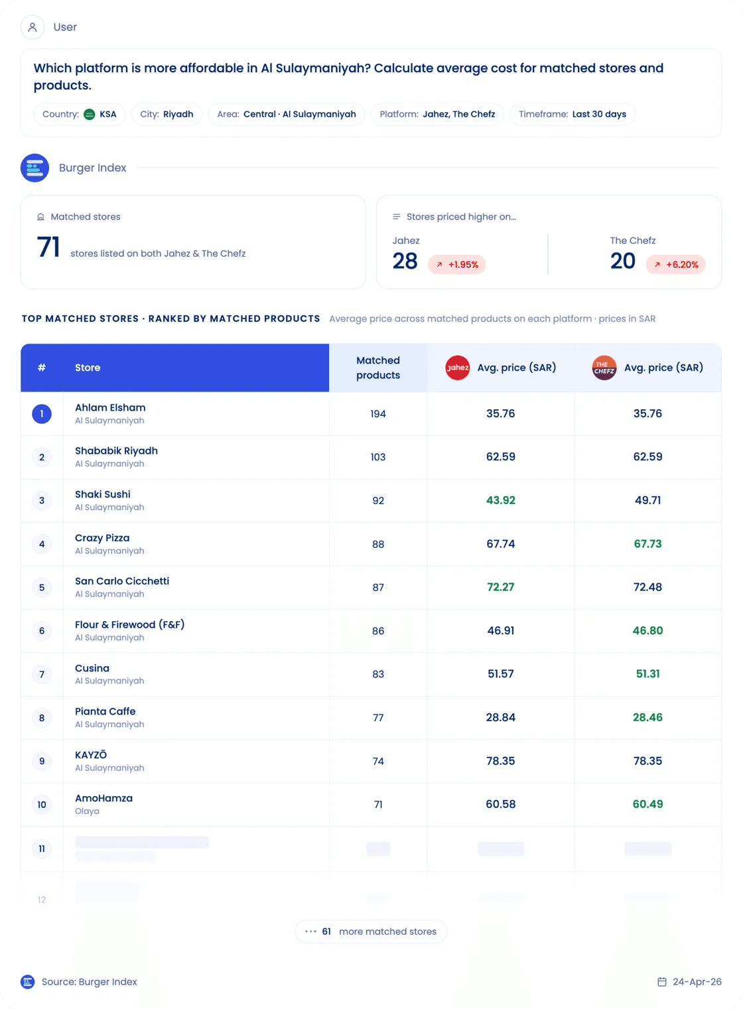Show 61 more matched stores
Image resolution: width=743 pixels, height=1009 pixels.
click(371, 931)
